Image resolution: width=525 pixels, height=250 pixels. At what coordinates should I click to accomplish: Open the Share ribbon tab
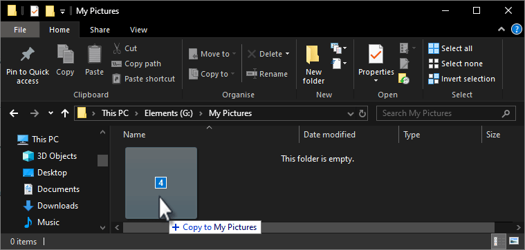click(100, 30)
